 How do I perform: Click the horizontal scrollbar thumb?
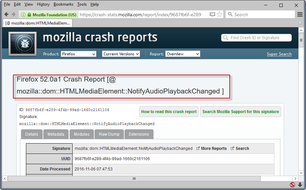click(x=134, y=178)
